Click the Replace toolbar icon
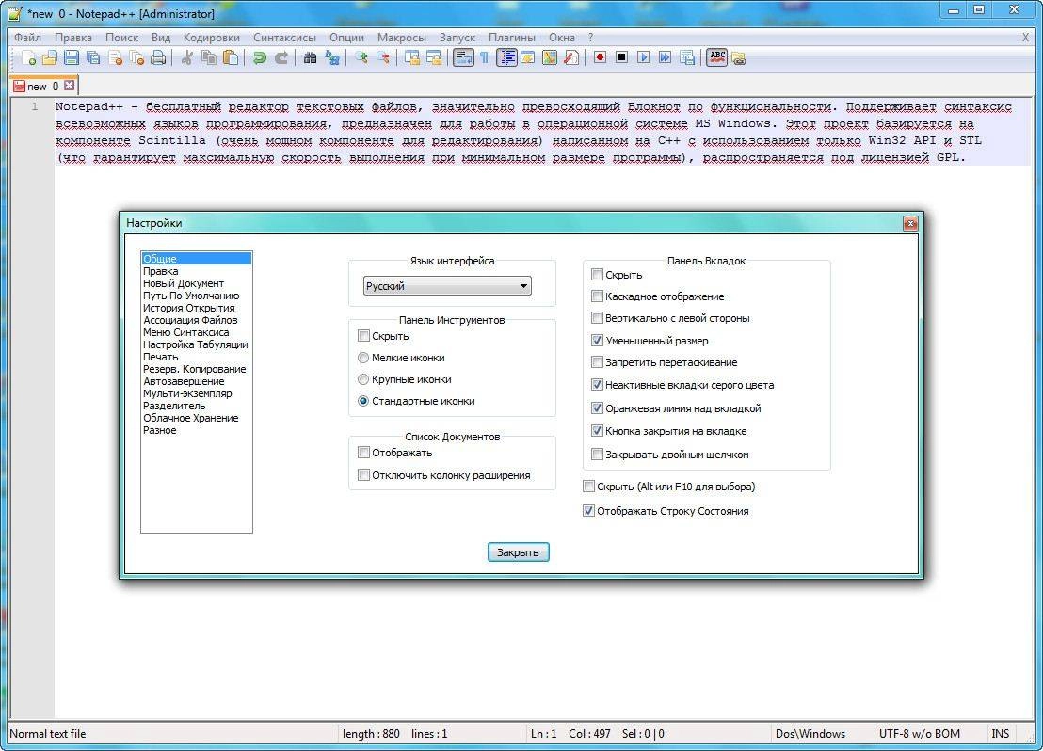 332,57
